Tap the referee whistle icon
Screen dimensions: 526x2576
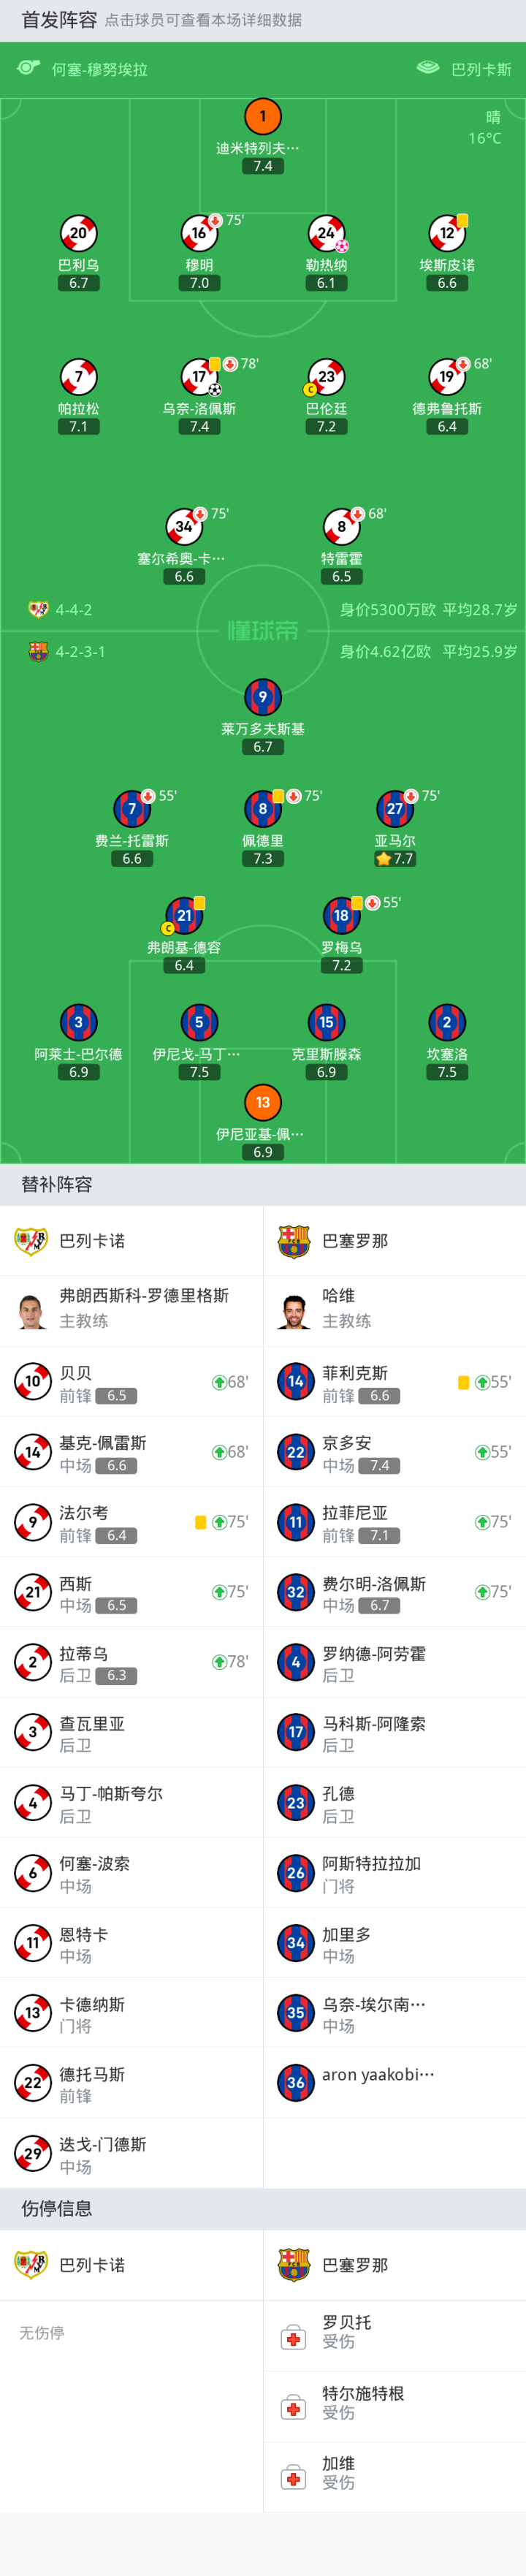29,68
